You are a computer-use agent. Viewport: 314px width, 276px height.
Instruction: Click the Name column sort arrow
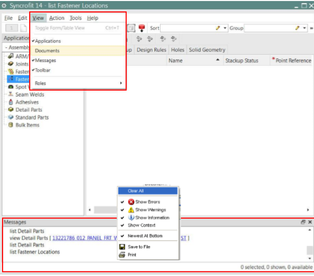(218, 60)
